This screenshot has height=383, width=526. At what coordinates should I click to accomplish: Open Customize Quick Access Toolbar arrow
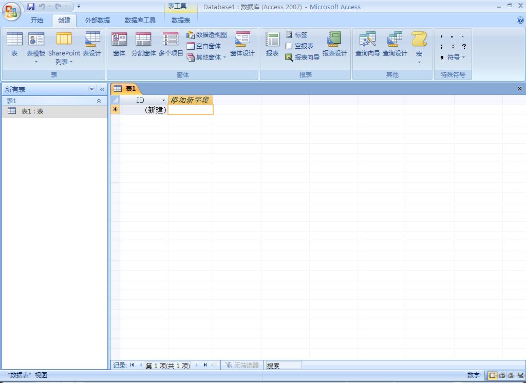79,6
